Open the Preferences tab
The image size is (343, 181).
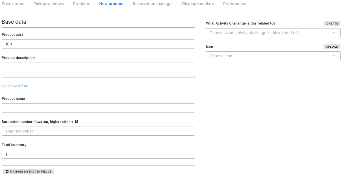click(235, 4)
